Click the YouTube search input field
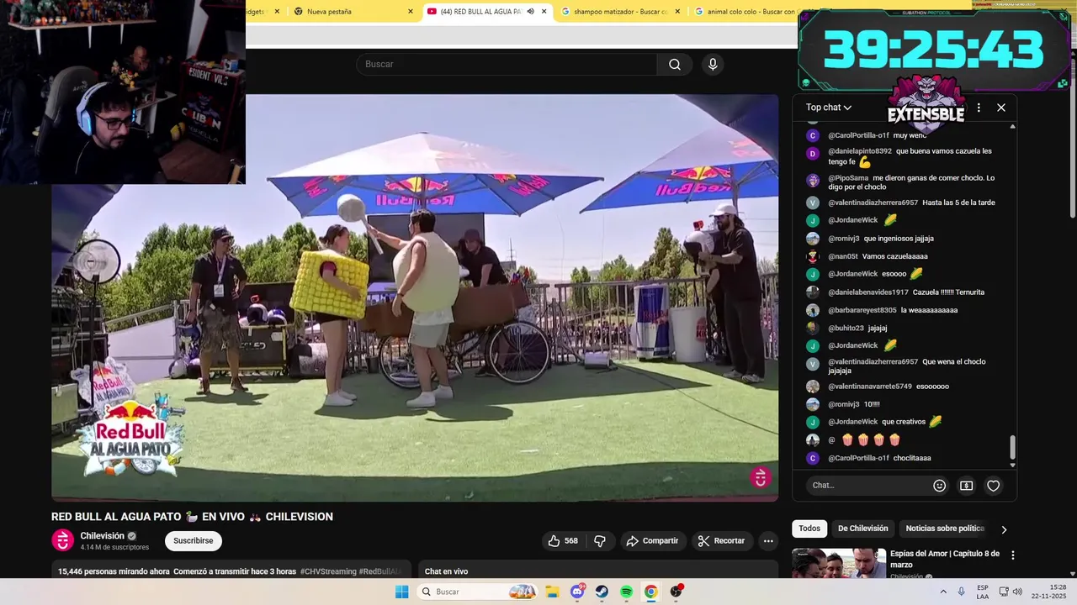 click(x=507, y=65)
